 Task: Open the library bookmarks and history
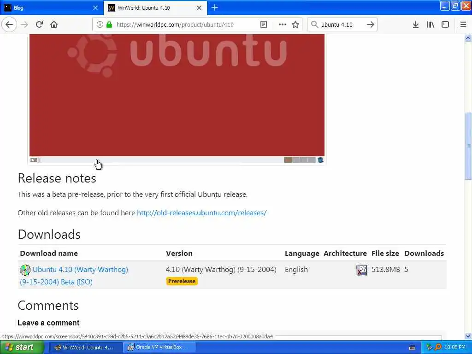pyautogui.click(x=431, y=24)
